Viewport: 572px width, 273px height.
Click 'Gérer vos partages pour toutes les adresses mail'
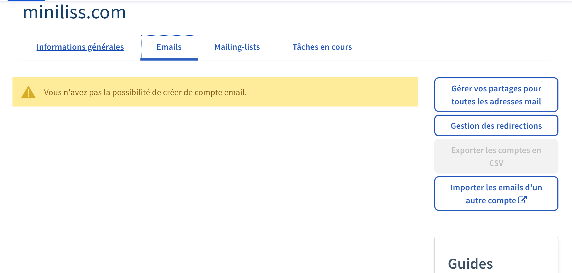(496, 95)
